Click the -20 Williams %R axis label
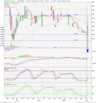The width and height of the screenshot is (96, 103). [x=93, y=87]
